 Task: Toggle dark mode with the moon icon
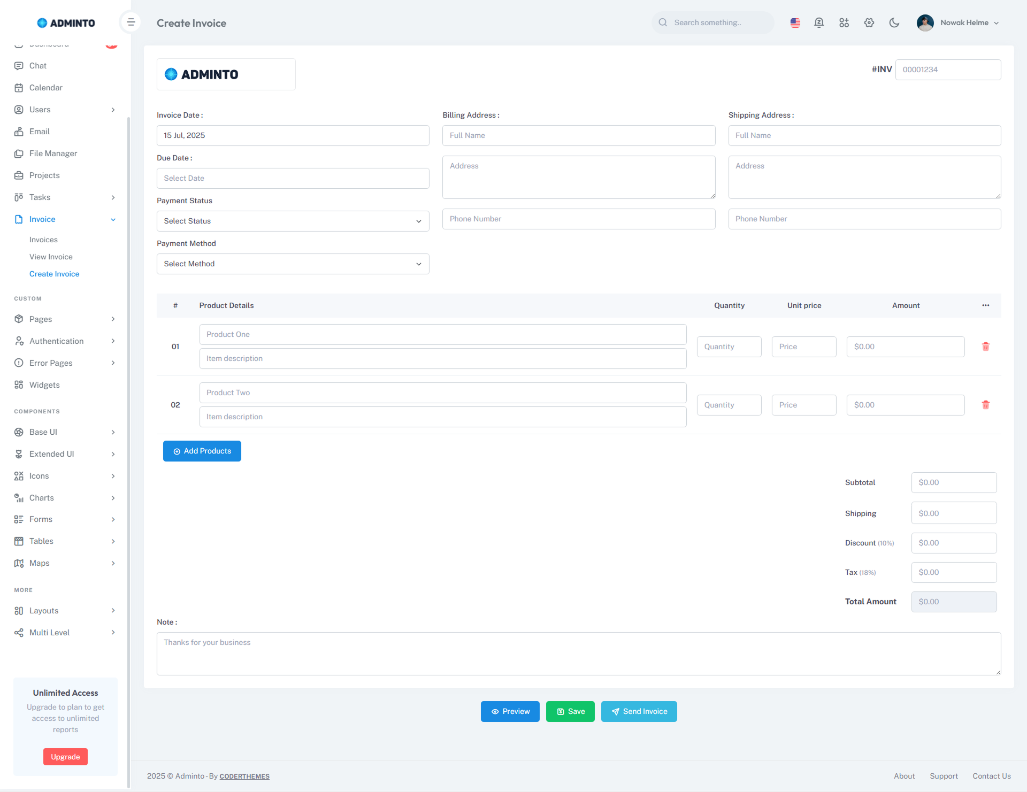tap(894, 22)
